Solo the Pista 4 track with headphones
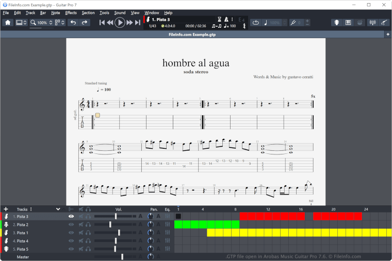The width and height of the screenshot is (392, 261). tap(88, 241)
